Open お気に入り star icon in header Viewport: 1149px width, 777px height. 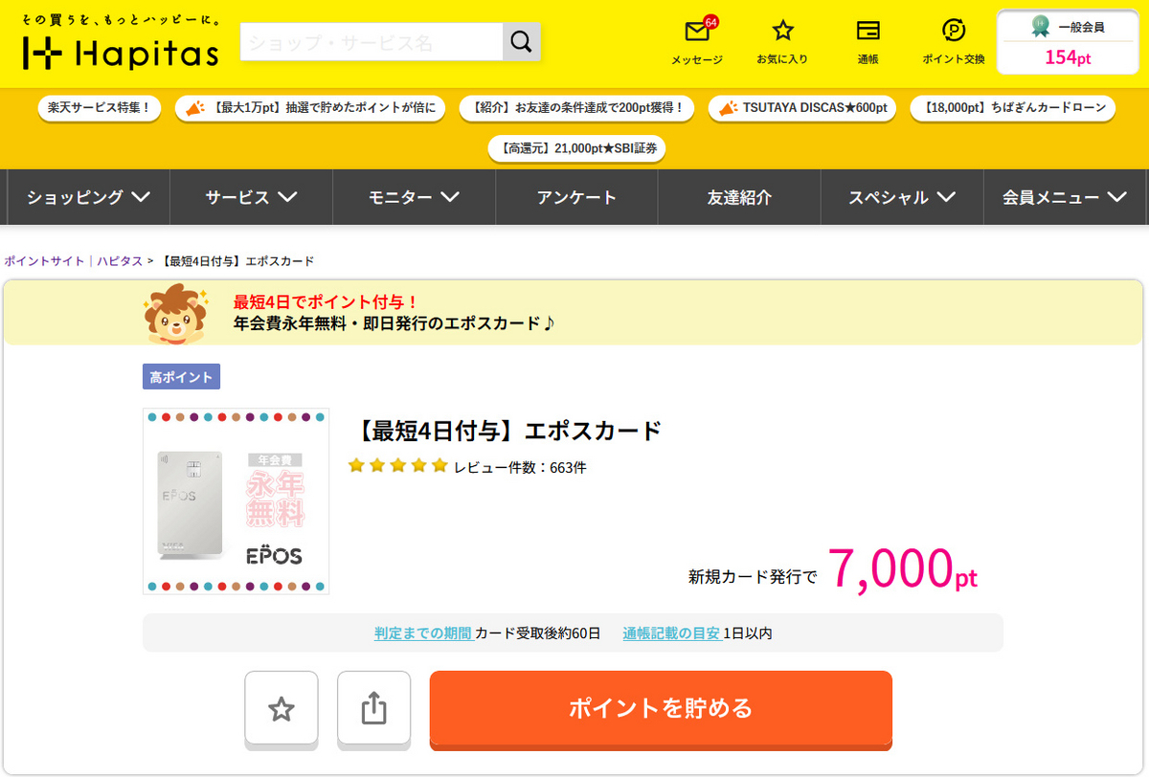[x=782, y=31]
